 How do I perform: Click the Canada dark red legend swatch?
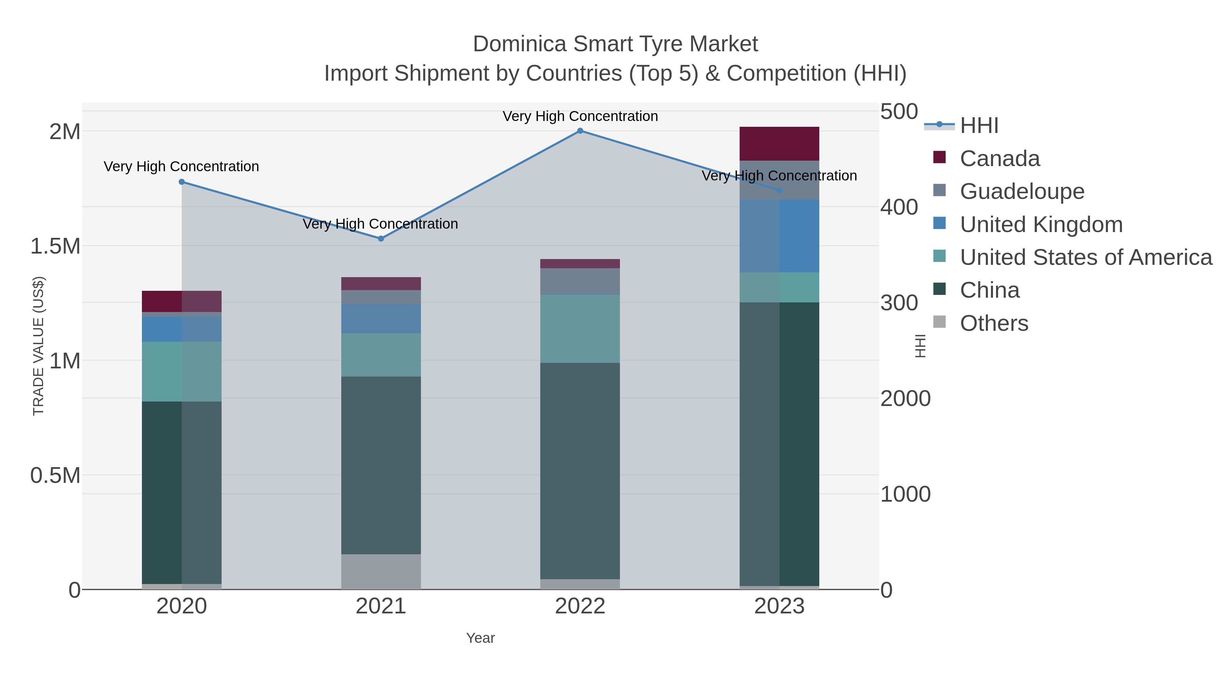[x=940, y=157]
